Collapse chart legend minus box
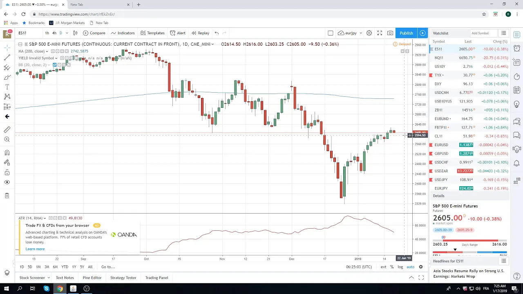The width and height of the screenshot is (523, 294). tap(20, 44)
